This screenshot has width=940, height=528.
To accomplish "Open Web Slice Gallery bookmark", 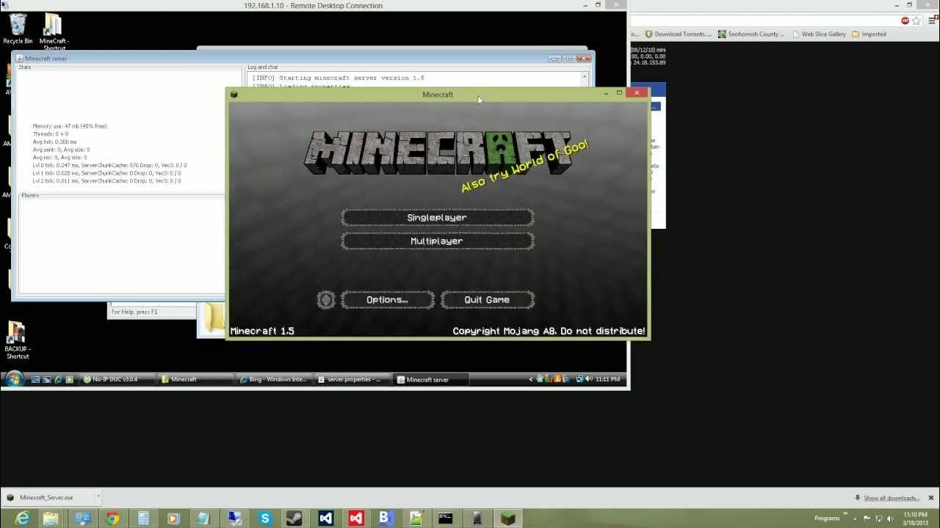I will [x=819, y=34].
